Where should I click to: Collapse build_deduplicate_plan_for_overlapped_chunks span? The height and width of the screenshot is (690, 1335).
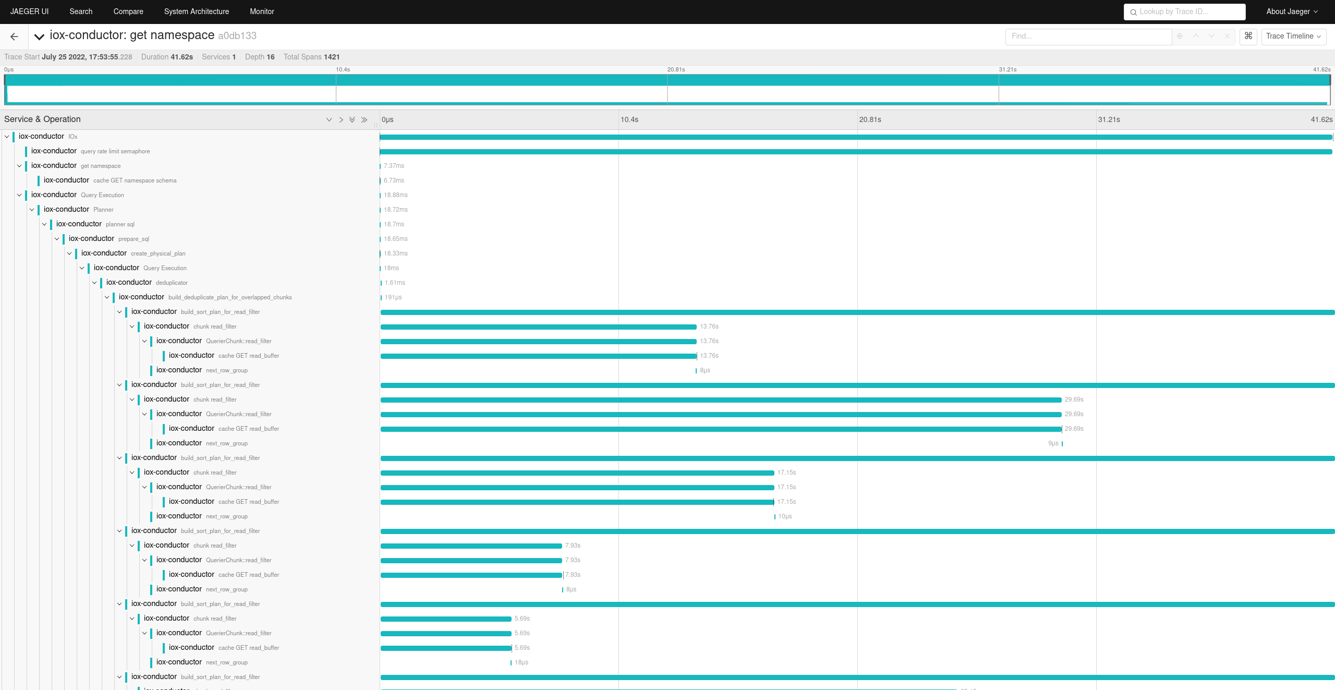107,297
